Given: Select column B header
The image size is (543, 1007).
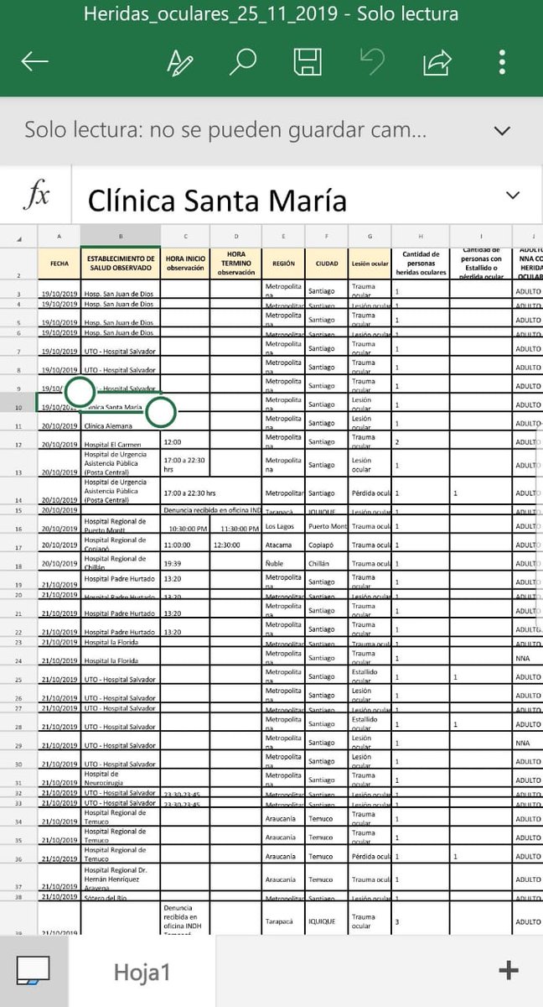Looking at the screenshot, I should pos(121,238).
